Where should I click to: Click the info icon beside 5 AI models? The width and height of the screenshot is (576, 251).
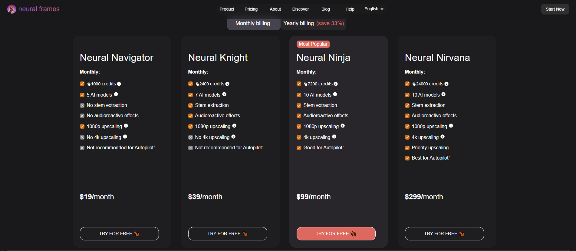pyautogui.click(x=117, y=95)
